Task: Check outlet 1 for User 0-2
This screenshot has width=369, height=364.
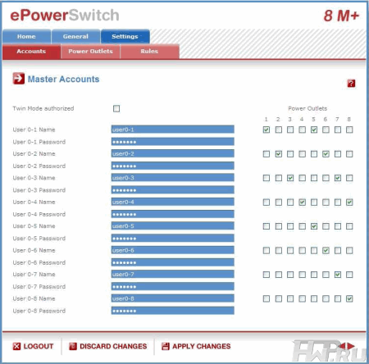Action: [266, 154]
